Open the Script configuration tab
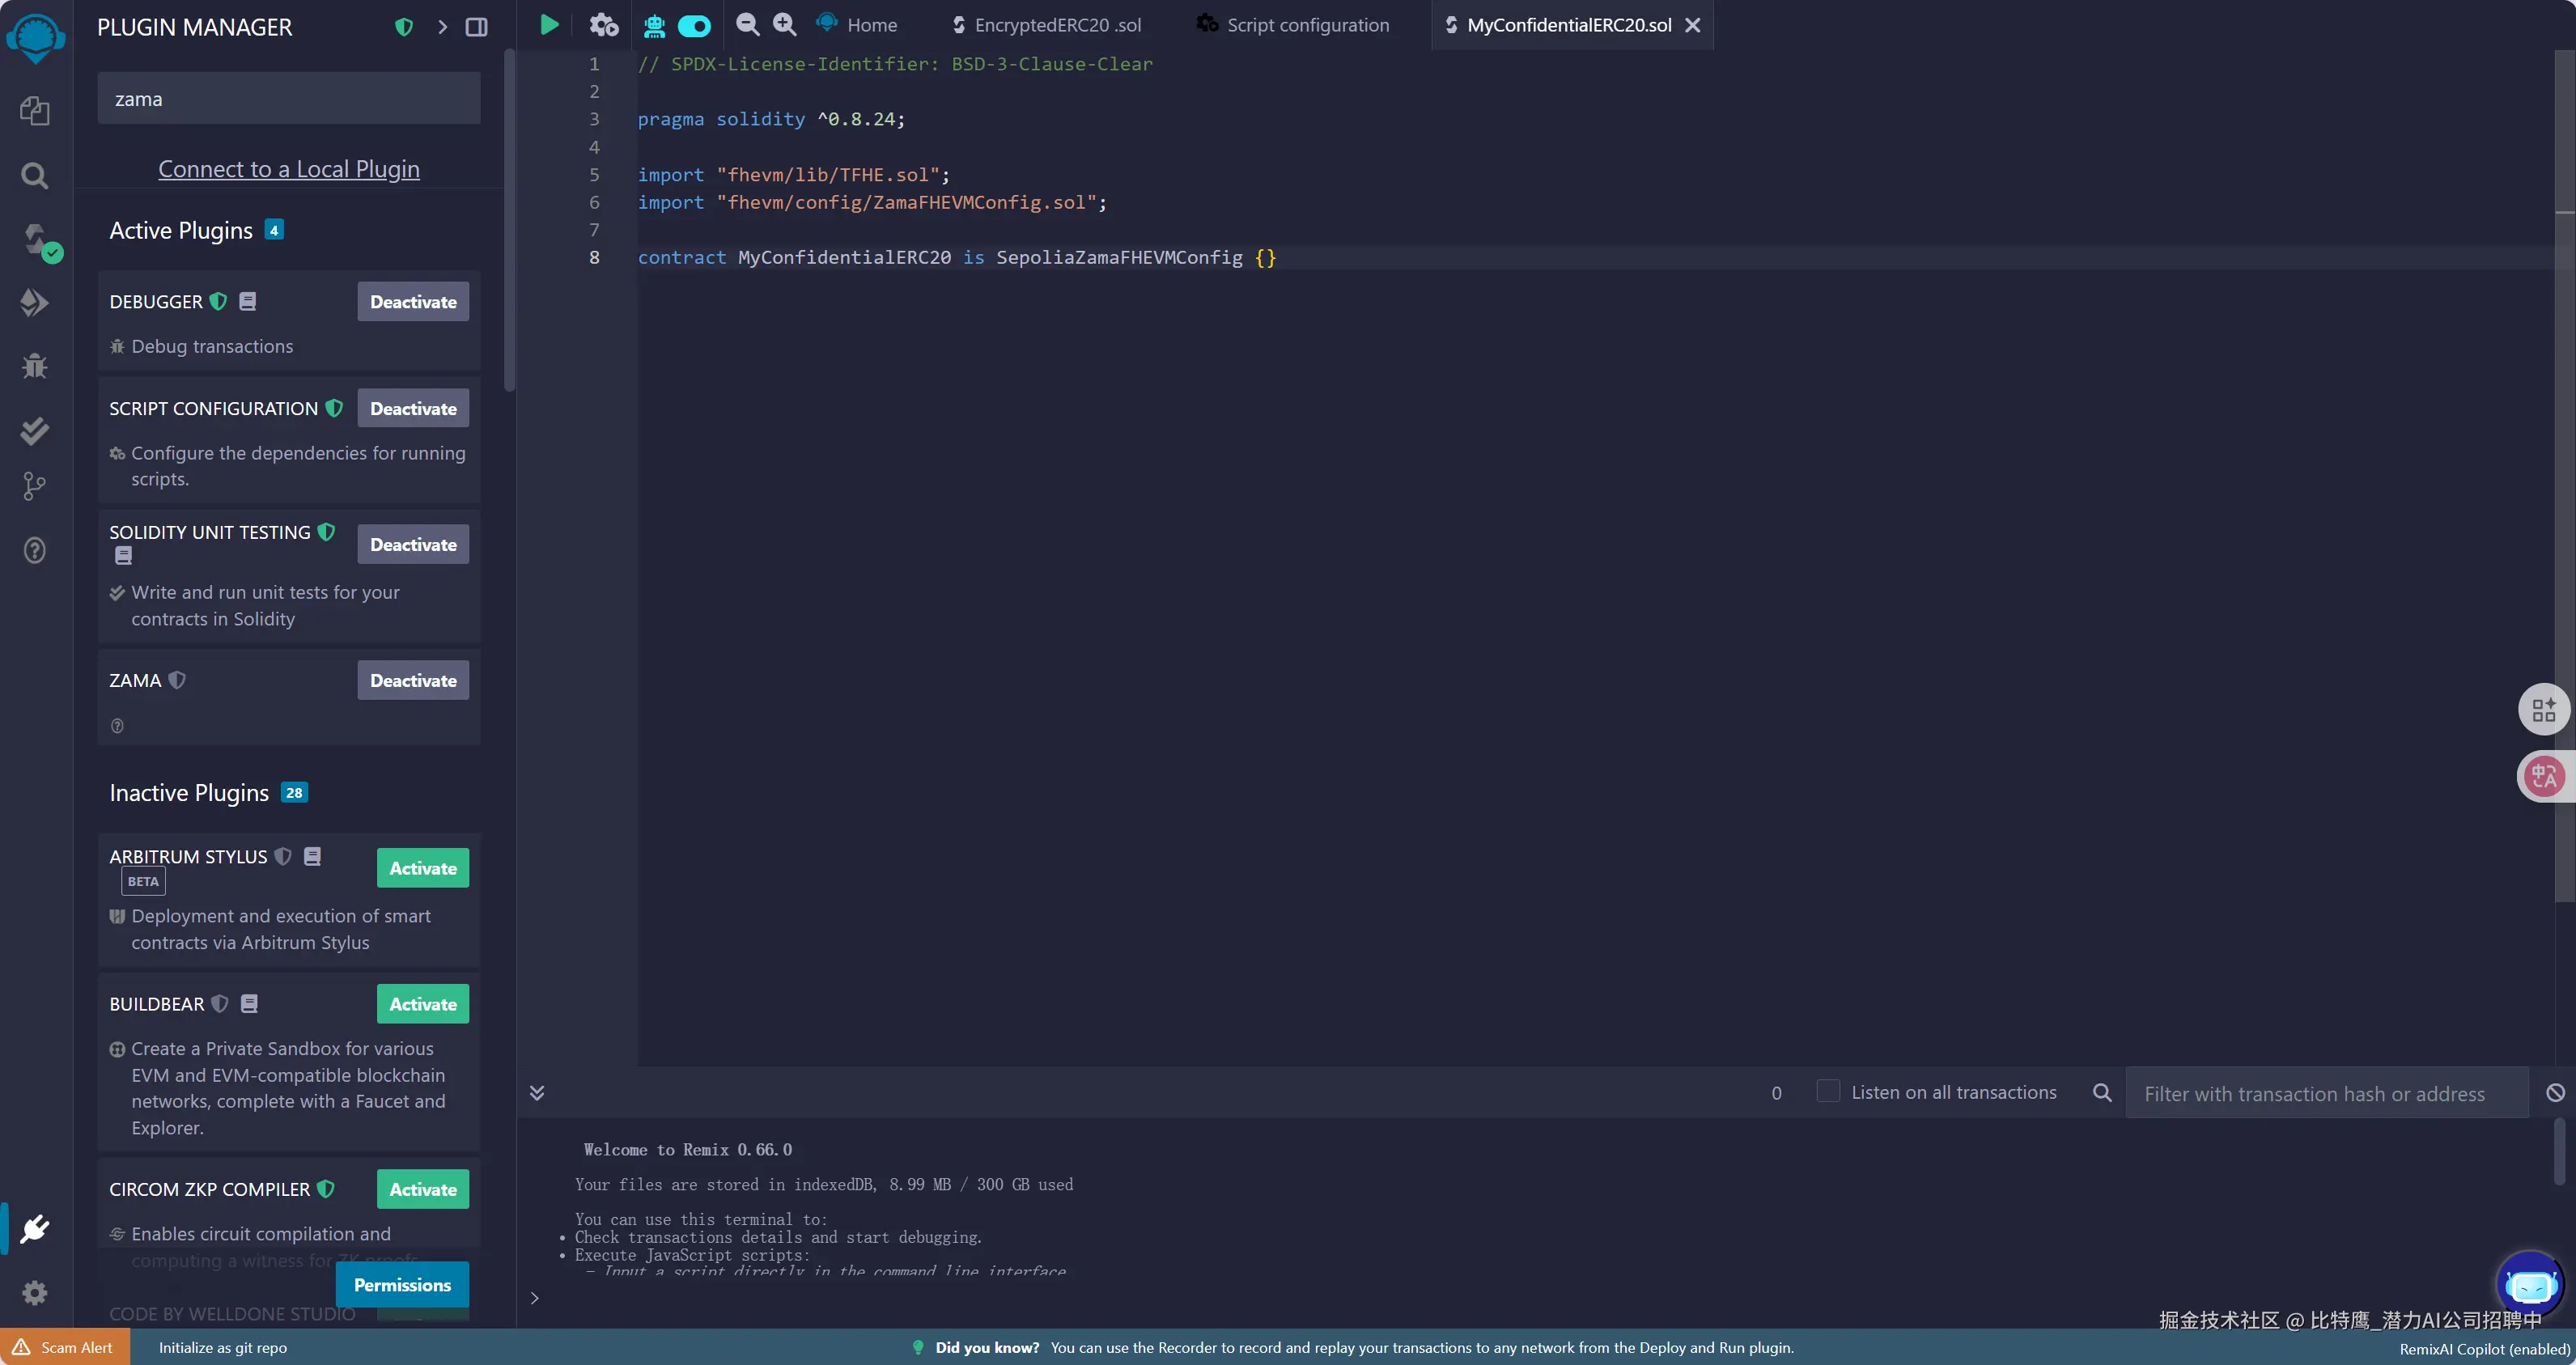This screenshot has height=1365, width=2576. coord(1307,25)
